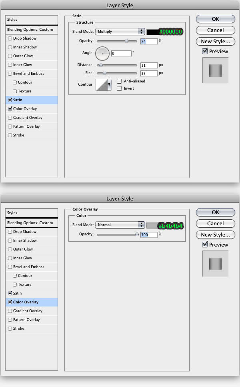The height and width of the screenshot is (387, 240).
Task: Enable Texture checkbox in lower dialog
Action: 15,284
